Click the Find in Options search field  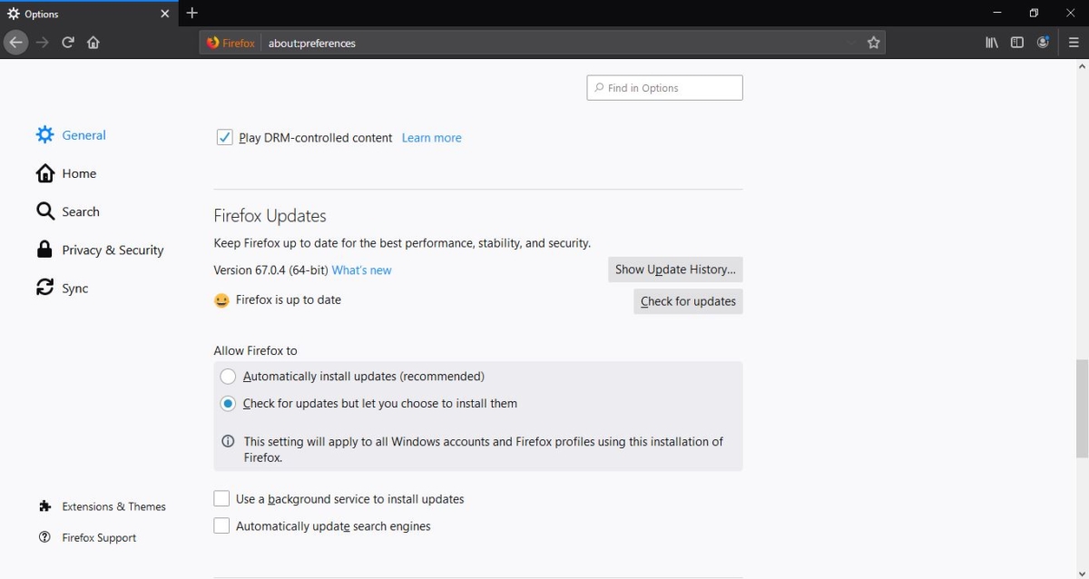(x=664, y=88)
